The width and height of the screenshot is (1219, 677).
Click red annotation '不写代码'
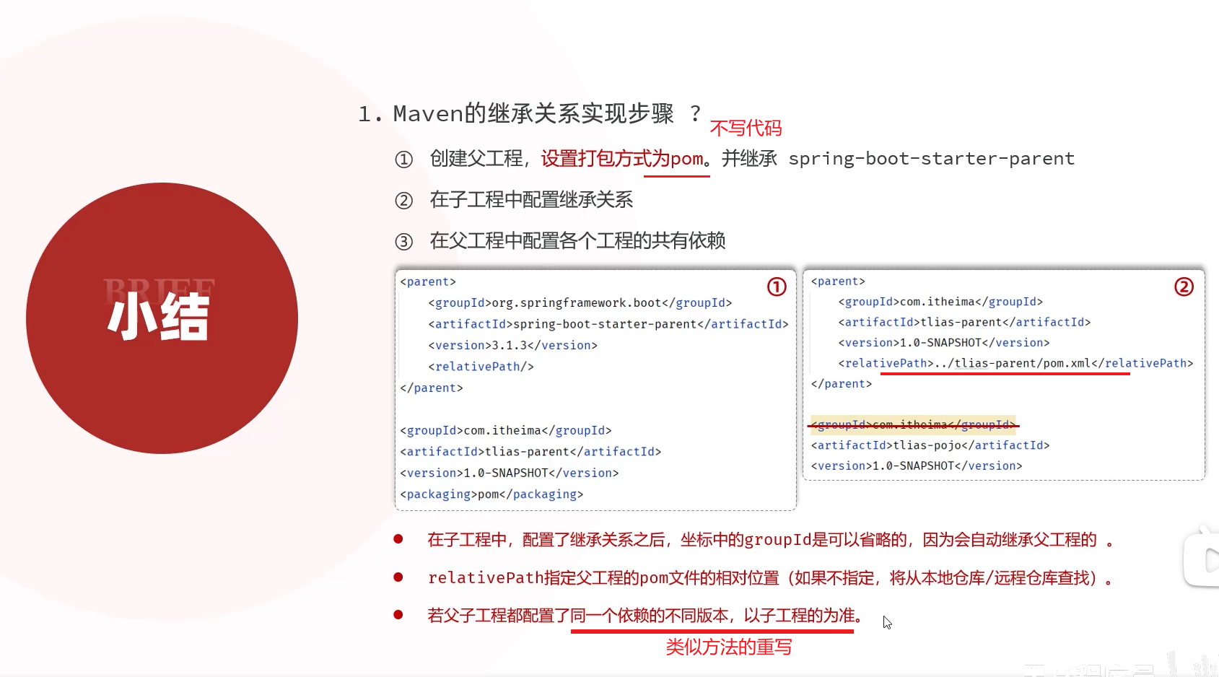pyautogui.click(x=746, y=128)
